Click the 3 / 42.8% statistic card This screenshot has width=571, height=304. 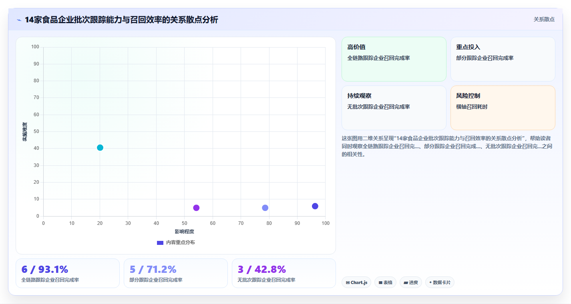pyautogui.click(x=284, y=273)
